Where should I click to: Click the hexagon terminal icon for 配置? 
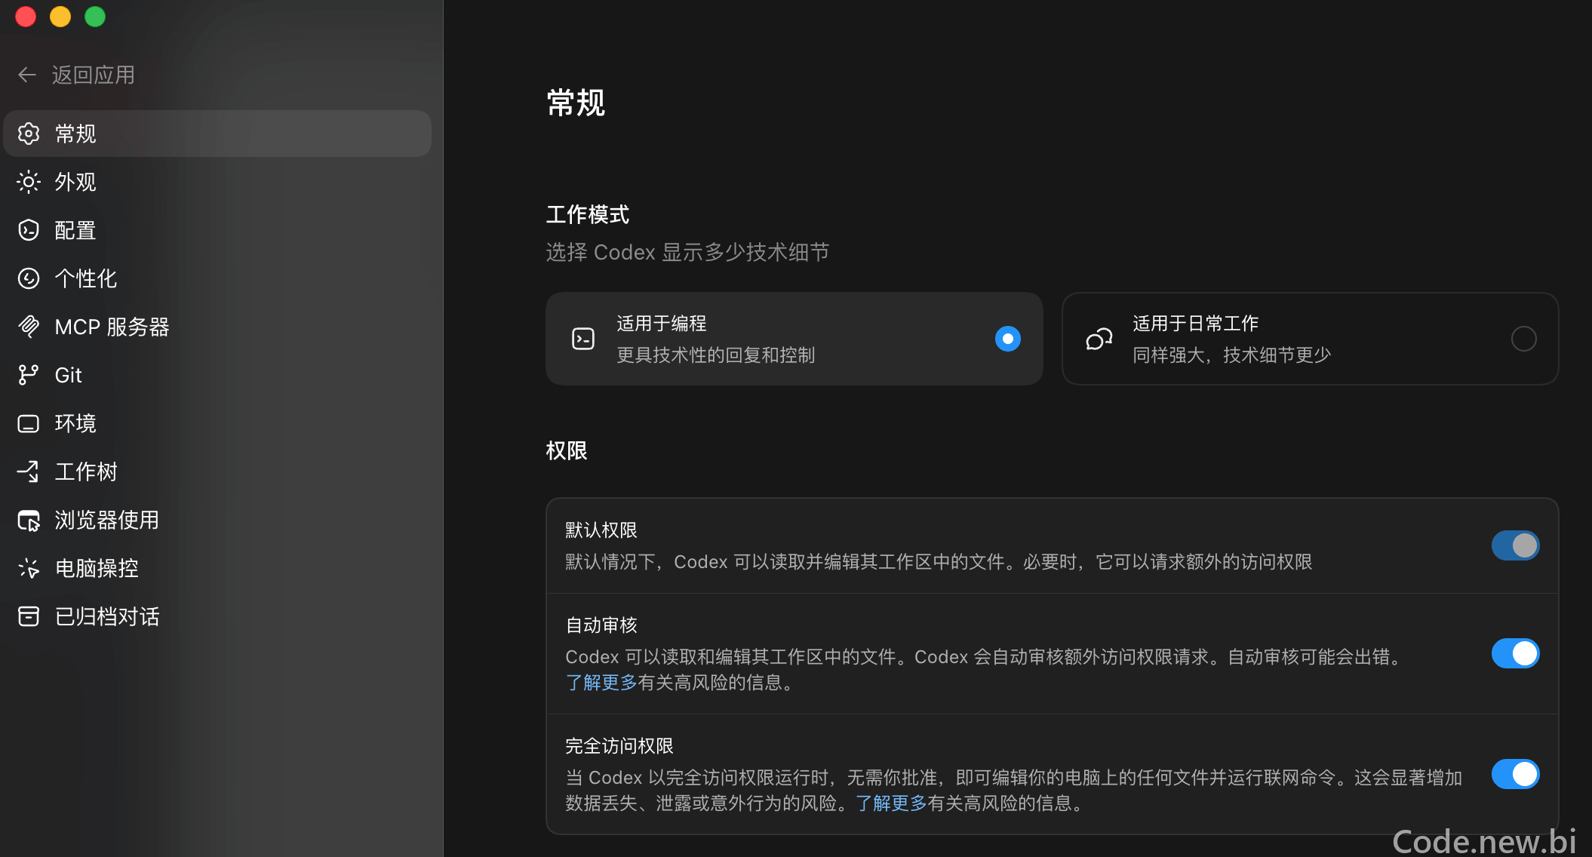pyautogui.click(x=29, y=230)
